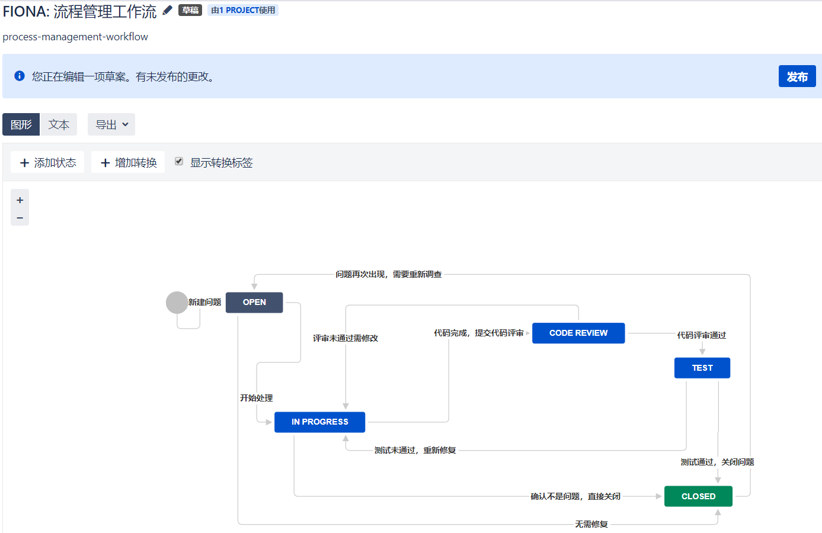The image size is (822, 533).
Task: Select the IN PROGRESS status node
Action: click(320, 422)
